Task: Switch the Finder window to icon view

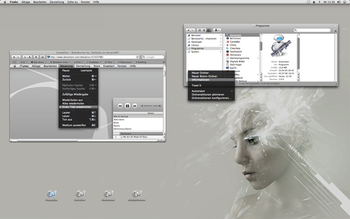Action: click(200, 30)
